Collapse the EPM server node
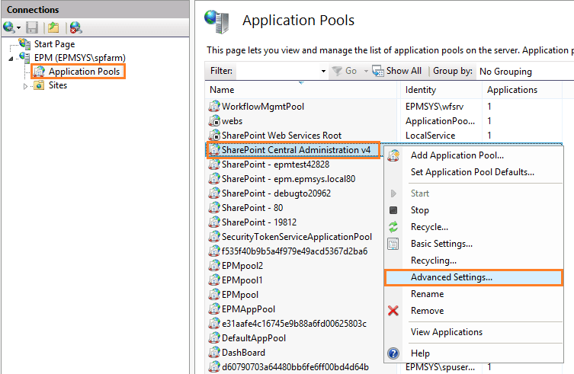This screenshot has height=374, width=574. point(11,59)
